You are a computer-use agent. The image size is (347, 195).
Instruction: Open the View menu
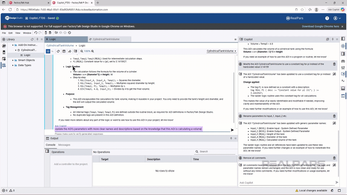pyautogui.click(x=18, y=33)
